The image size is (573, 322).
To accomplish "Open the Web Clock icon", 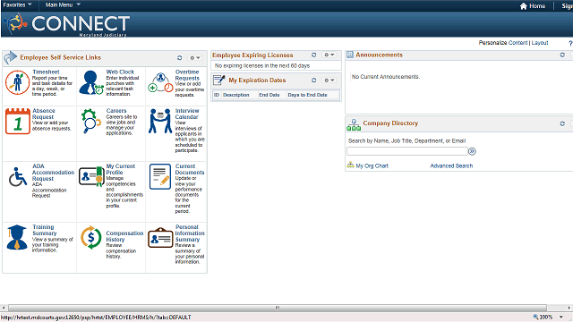I will (91, 82).
